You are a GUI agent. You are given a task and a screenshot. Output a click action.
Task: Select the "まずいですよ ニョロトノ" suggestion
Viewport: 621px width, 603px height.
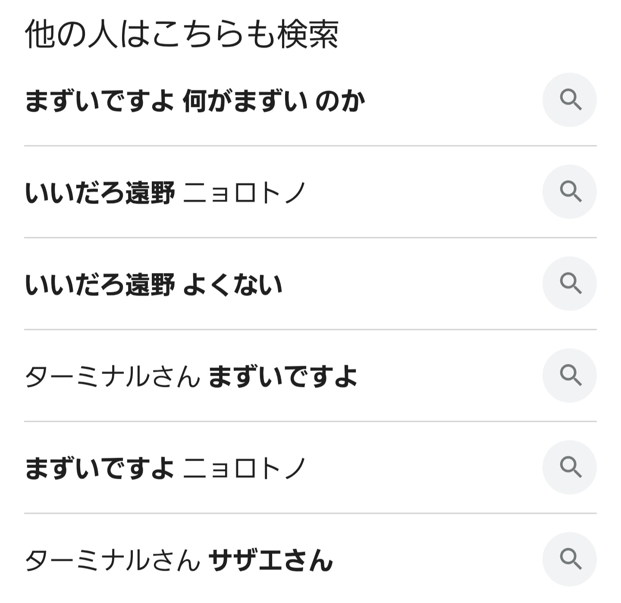coord(165,468)
